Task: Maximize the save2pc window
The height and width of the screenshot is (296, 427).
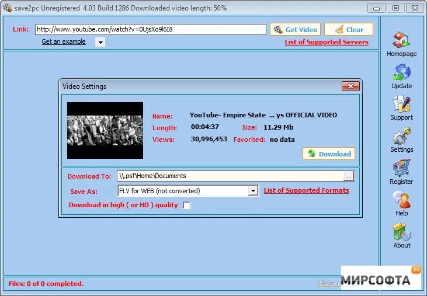Action: (395, 8)
